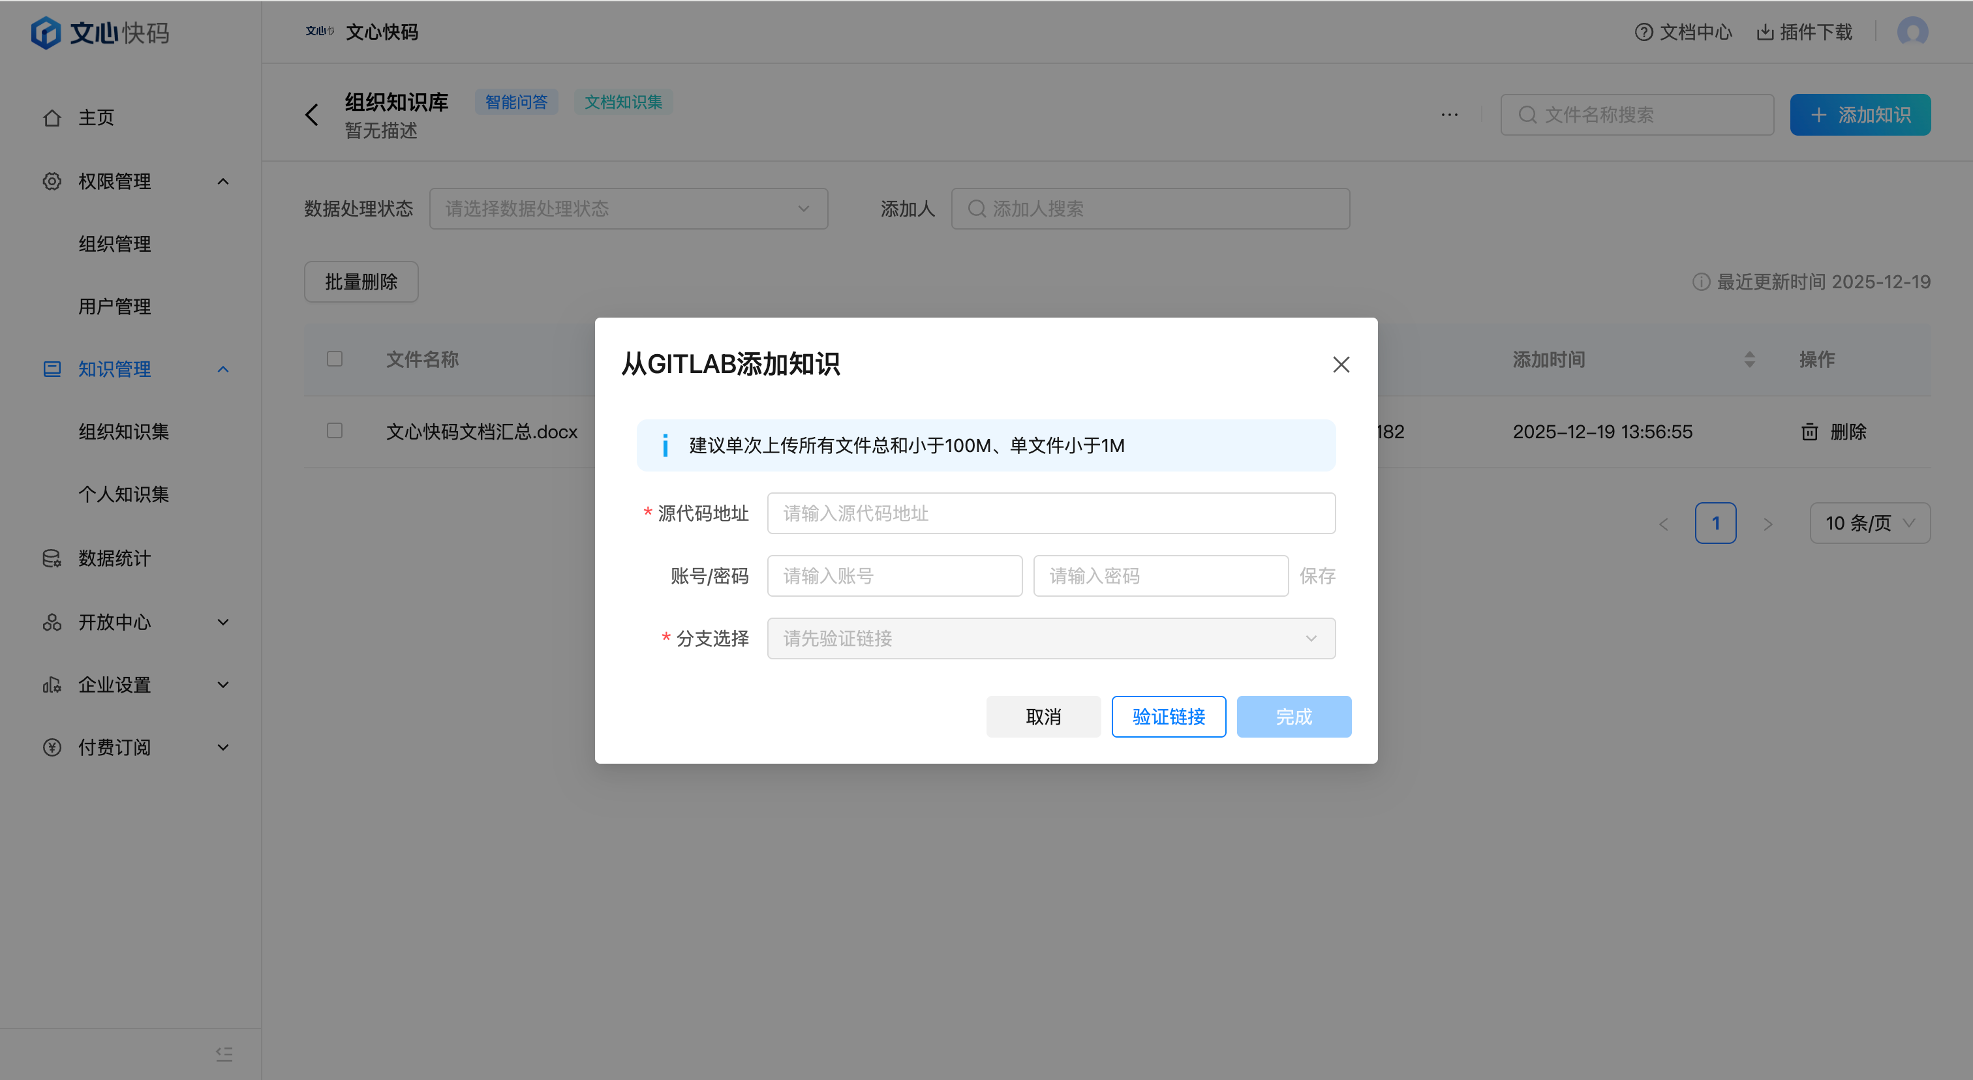Image resolution: width=1973 pixels, height=1080 pixels.
Task: Click the 插件下载 download icon
Action: point(1765,32)
